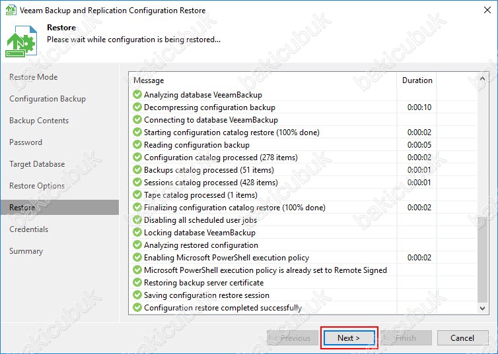Click check icon for Saving configuration restore session
Image resolution: width=498 pixels, height=354 pixels.
click(137, 295)
